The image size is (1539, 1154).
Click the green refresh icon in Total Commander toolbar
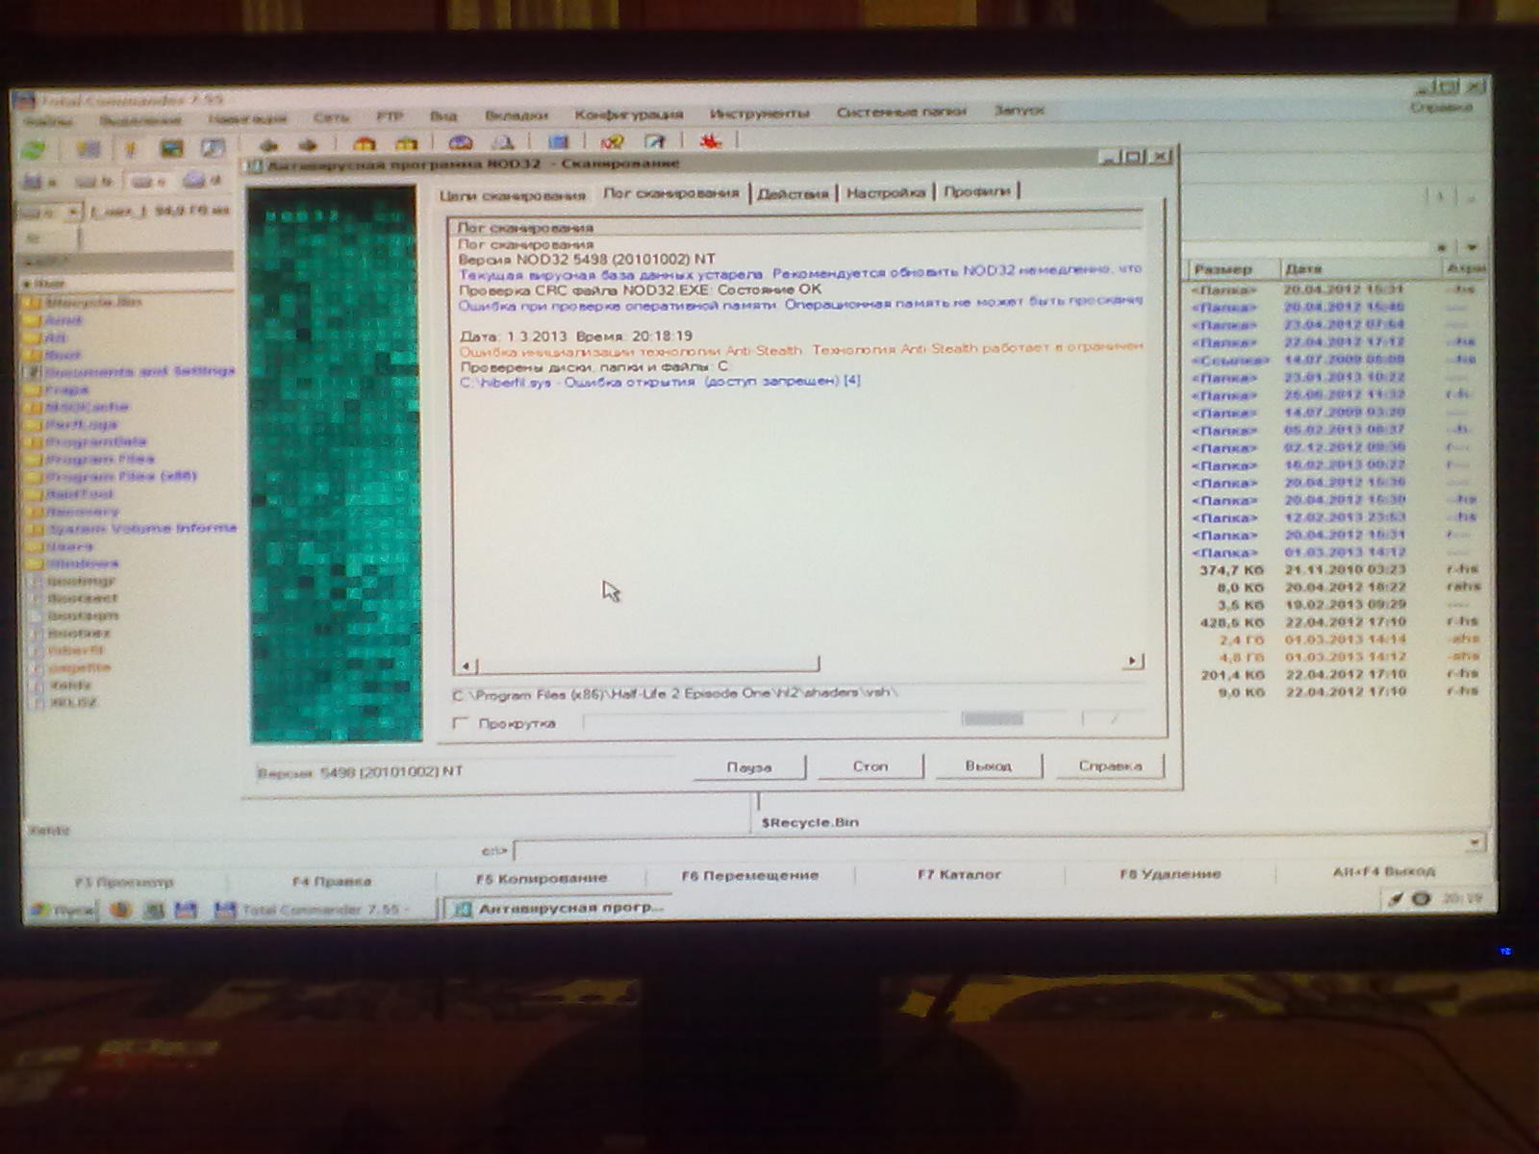[x=36, y=148]
